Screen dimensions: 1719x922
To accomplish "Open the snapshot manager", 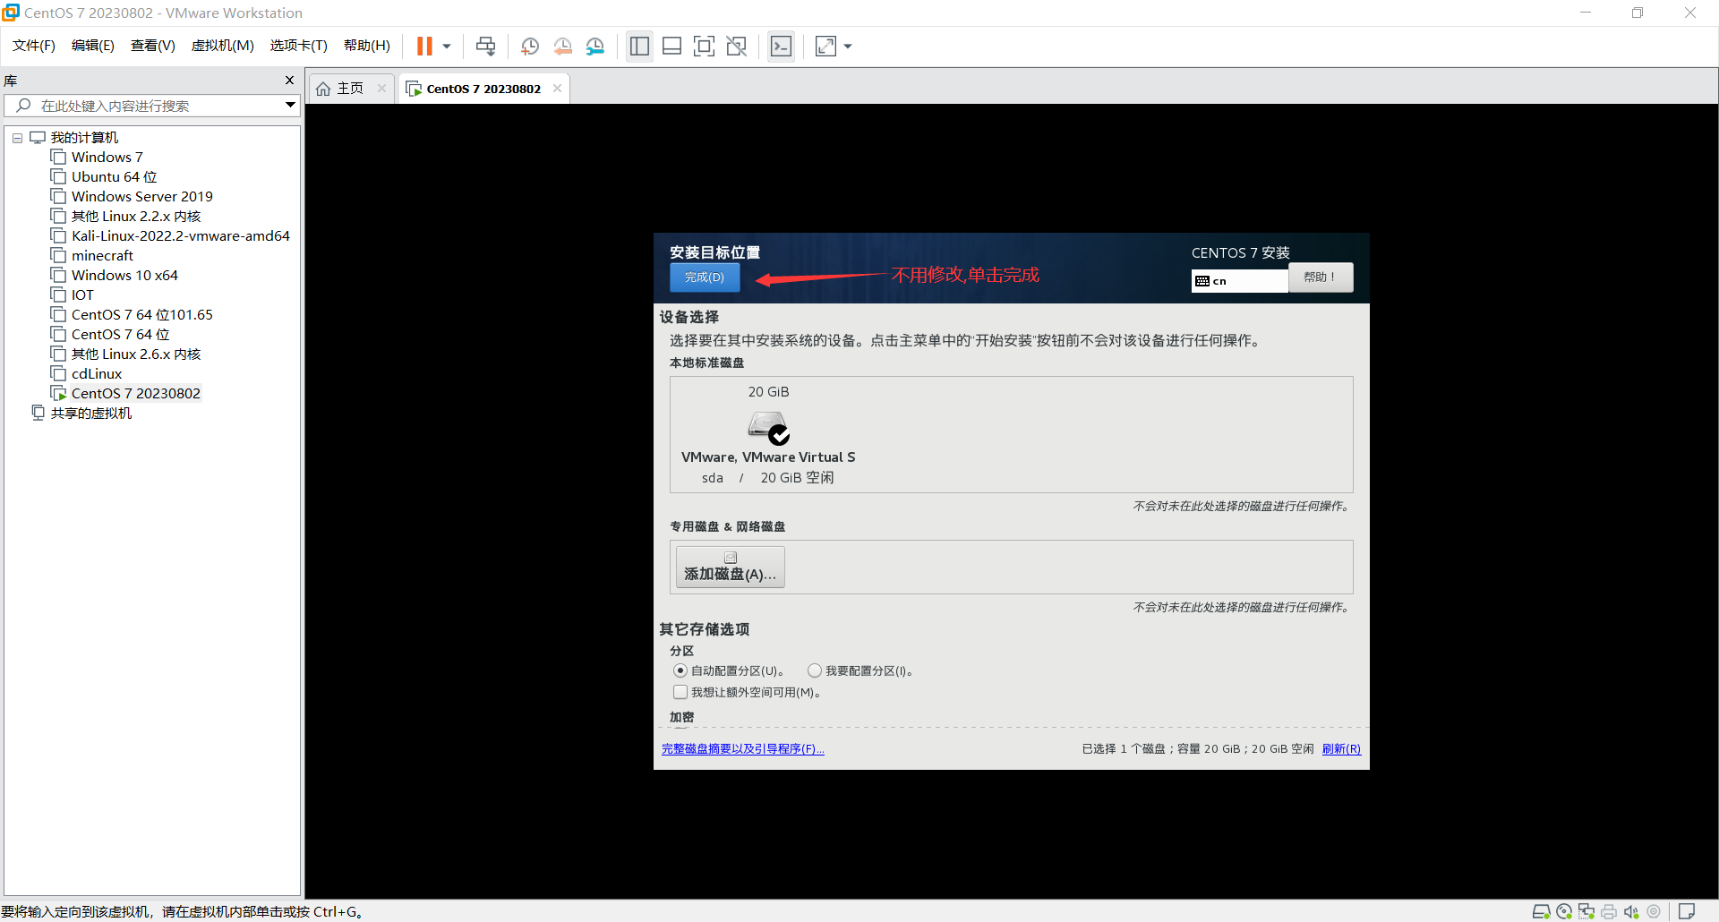I will coord(595,46).
